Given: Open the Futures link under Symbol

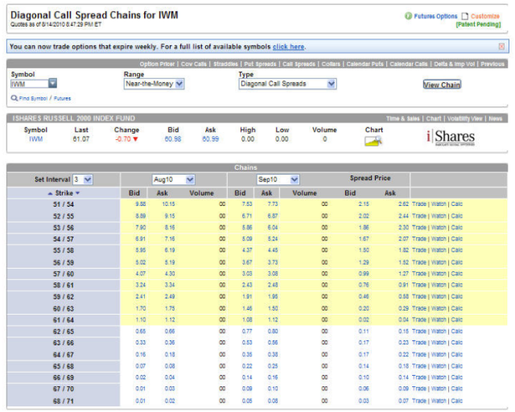Looking at the screenshot, I should (x=63, y=98).
